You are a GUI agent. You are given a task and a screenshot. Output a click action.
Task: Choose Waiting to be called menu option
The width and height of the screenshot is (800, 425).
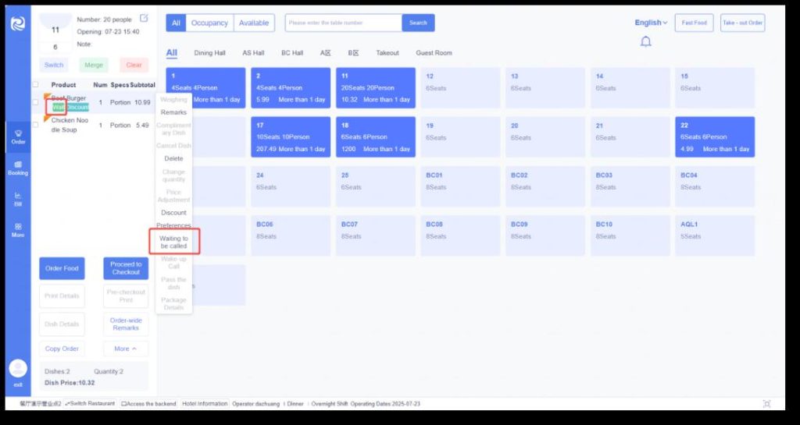pyautogui.click(x=173, y=242)
